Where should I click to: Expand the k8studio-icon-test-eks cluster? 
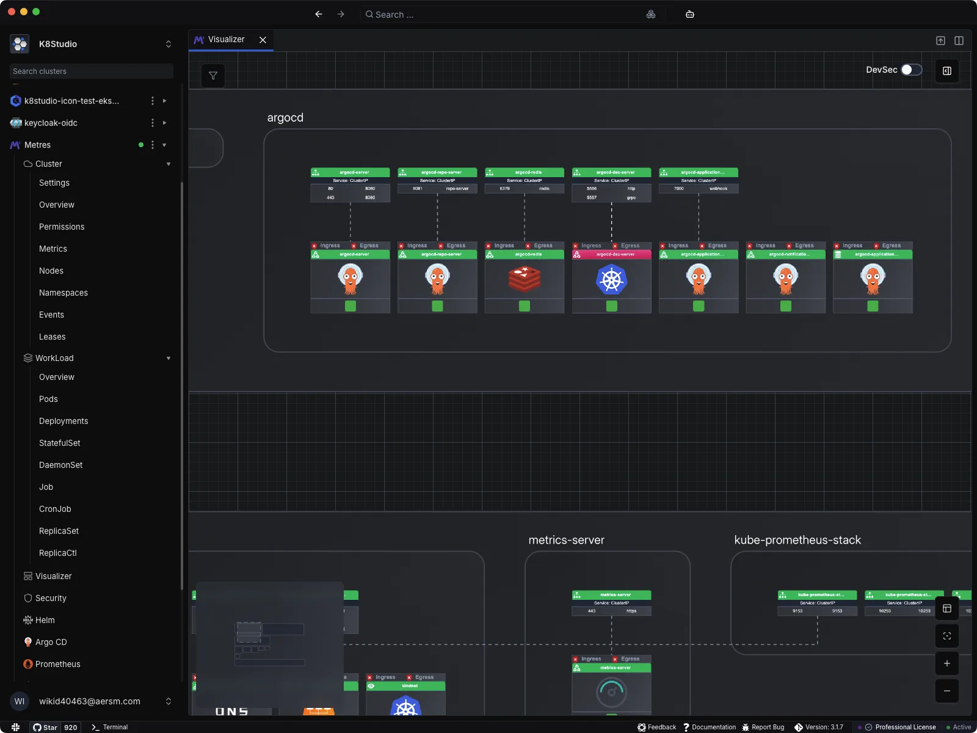pyautogui.click(x=164, y=101)
